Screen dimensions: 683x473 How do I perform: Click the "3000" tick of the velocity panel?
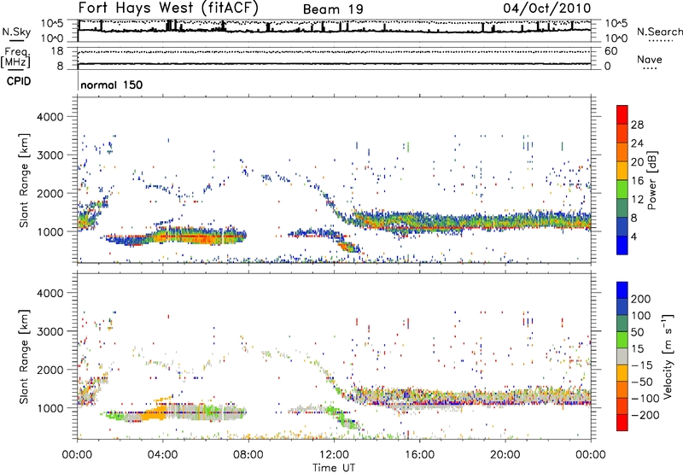50,331
